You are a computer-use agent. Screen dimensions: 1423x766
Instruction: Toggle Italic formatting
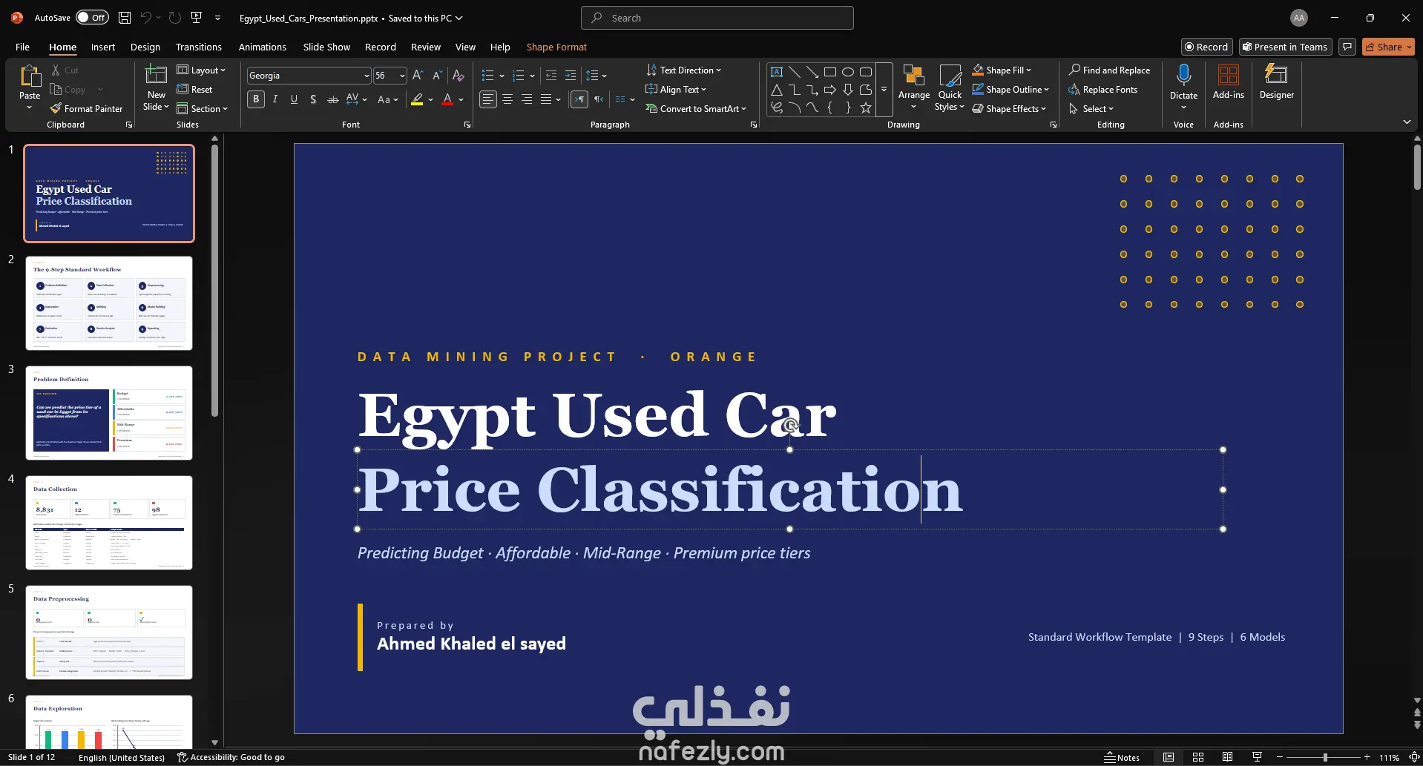[x=275, y=99]
